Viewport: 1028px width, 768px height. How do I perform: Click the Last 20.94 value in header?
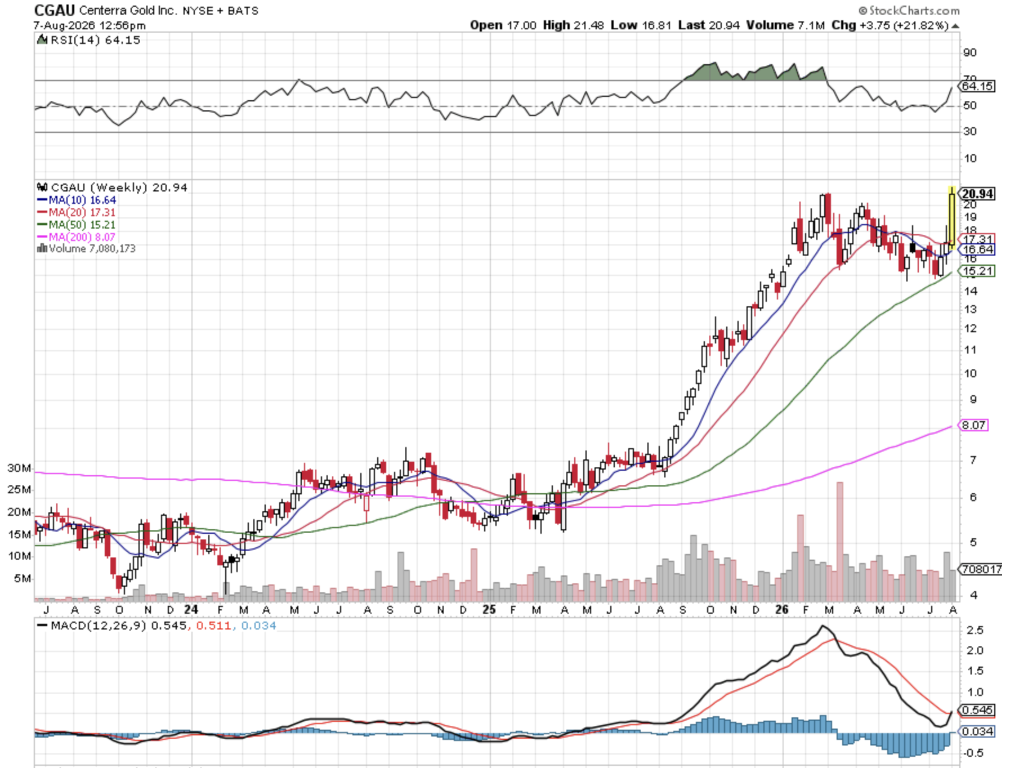click(x=709, y=25)
